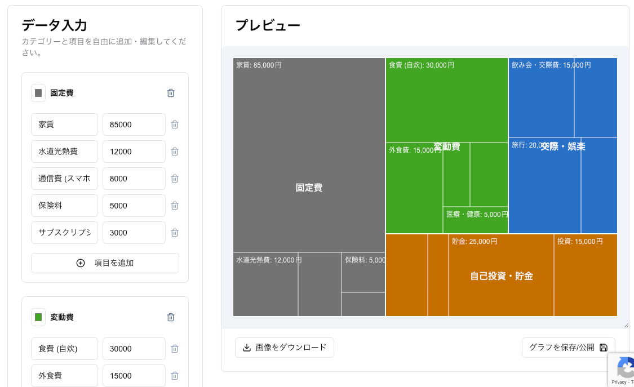This screenshot has height=387, width=634.
Task: Remove the 水道光熱費 item using its trash icon
Action: (x=175, y=152)
